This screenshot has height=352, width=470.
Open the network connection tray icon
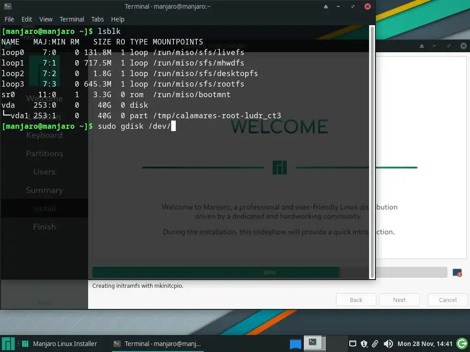353,344
